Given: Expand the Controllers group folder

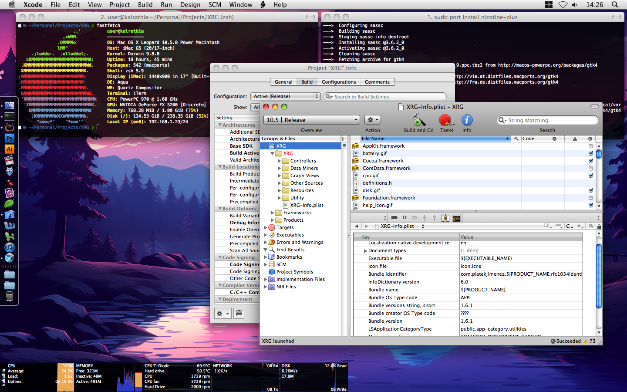Looking at the screenshot, I should pos(280,161).
